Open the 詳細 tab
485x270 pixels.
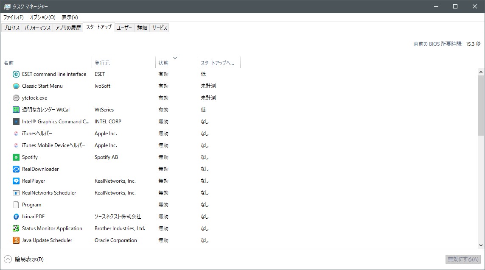tap(142, 28)
